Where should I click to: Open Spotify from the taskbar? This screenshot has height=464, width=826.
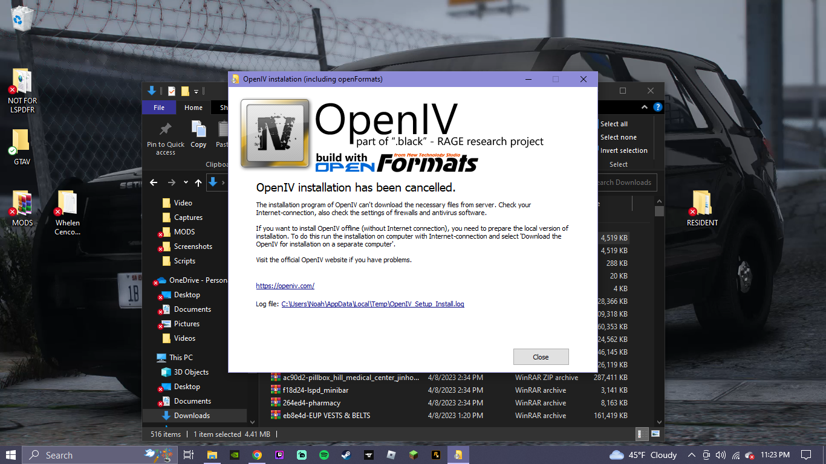pos(324,455)
